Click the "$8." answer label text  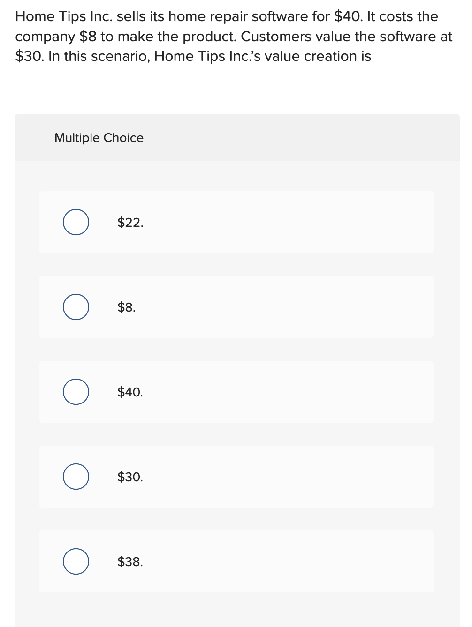126,307
